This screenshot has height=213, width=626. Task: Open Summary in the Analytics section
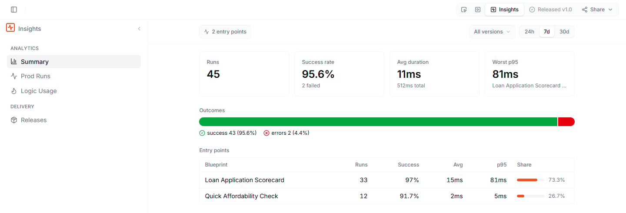pos(74,61)
